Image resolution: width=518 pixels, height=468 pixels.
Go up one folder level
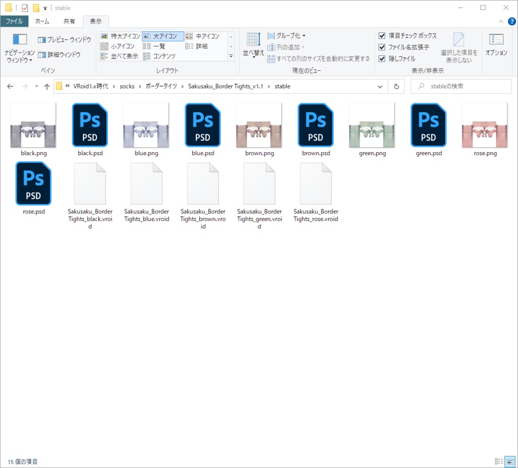coord(47,86)
